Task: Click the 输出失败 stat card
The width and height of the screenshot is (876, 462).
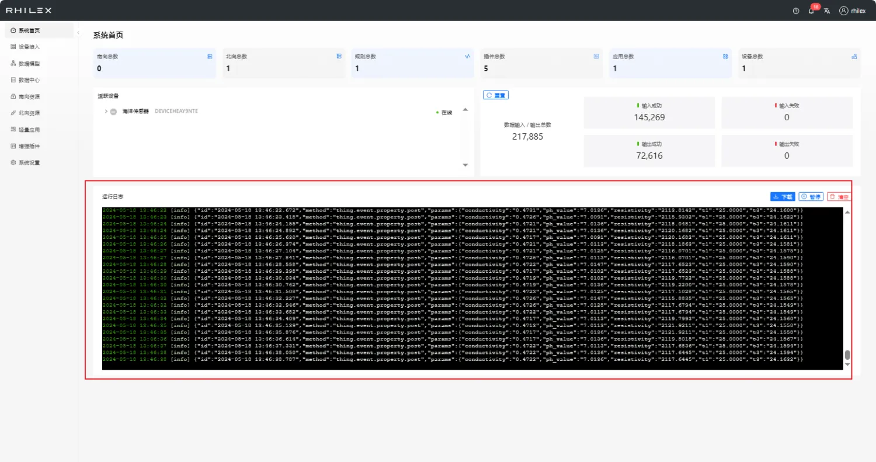Action: click(x=787, y=151)
